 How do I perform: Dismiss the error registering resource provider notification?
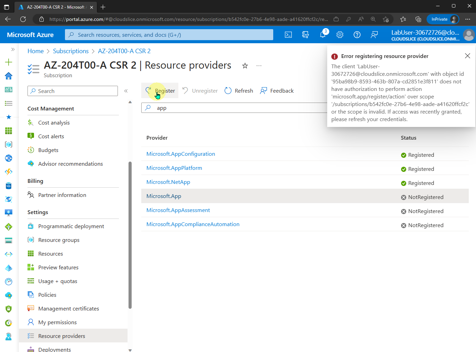click(467, 56)
